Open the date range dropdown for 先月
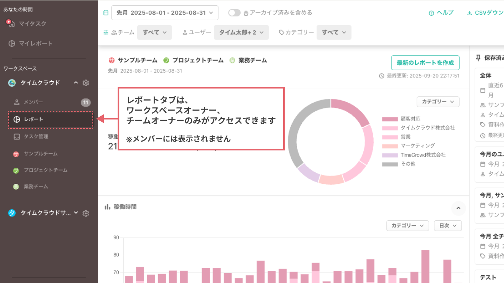This screenshot has width=504, height=283. click(x=165, y=13)
